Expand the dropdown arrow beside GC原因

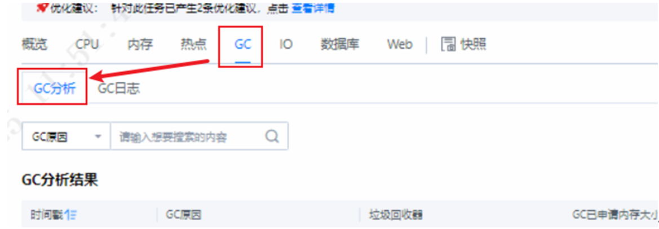98,137
